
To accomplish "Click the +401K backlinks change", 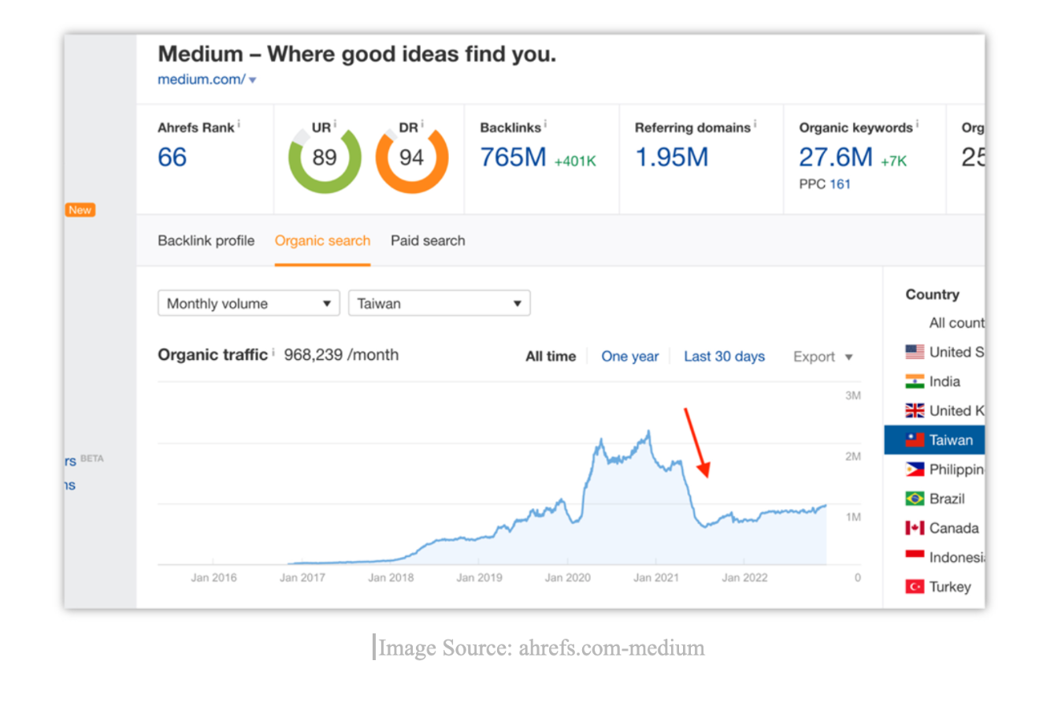I will coord(575,161).
